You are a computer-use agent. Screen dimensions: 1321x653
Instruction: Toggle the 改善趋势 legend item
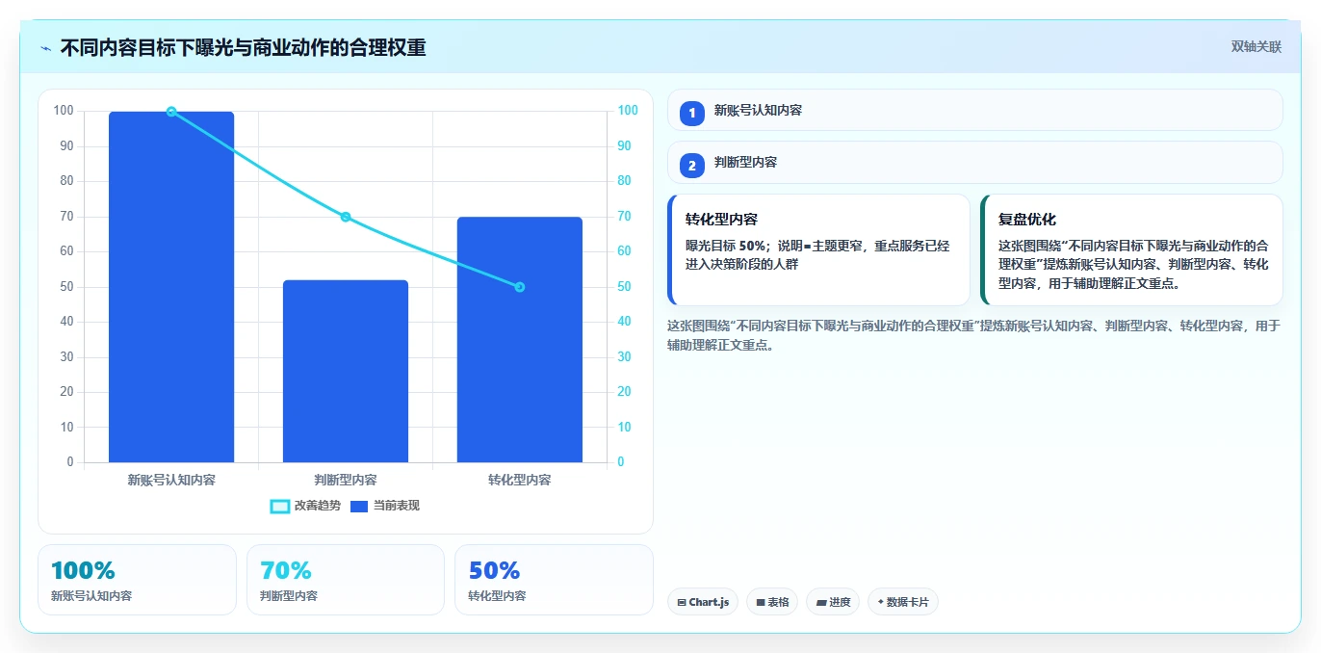point(305,506)
